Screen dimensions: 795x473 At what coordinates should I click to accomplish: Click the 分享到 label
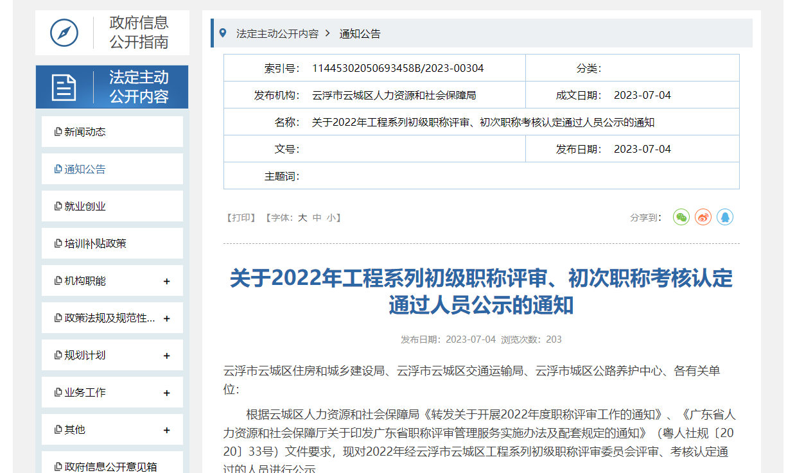(x=645, y=218)
